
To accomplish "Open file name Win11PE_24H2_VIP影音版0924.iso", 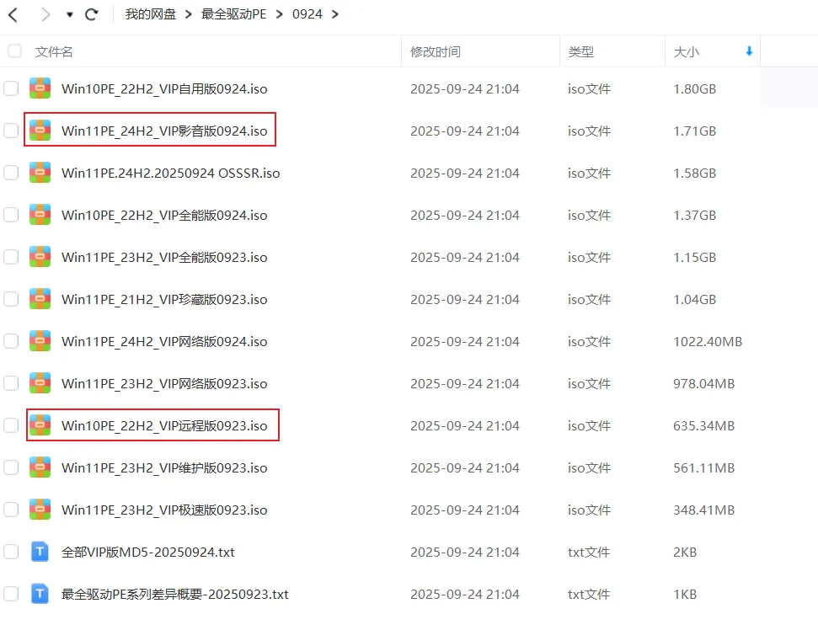I will pyautogui.click(x=164, y=131).
